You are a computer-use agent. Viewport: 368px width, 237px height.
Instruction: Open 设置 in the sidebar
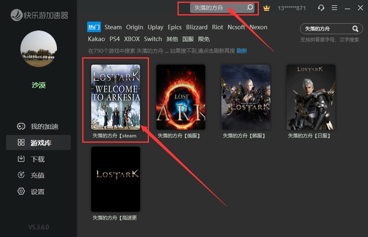pos(39,191)
